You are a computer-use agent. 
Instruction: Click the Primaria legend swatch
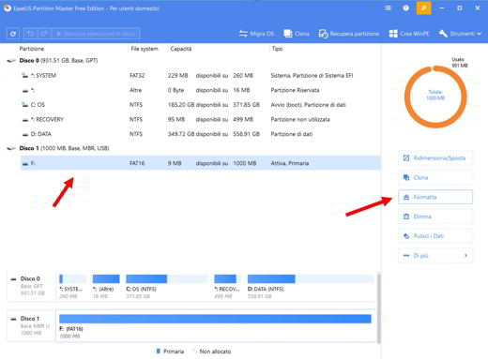[x=158, y=352]
